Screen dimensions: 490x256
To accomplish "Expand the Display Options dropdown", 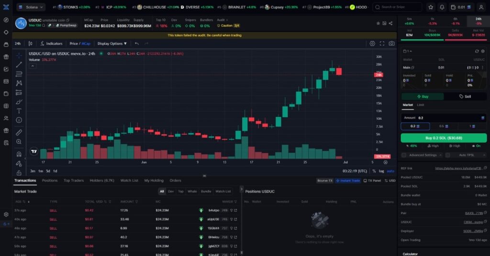I will coord(112,43).
